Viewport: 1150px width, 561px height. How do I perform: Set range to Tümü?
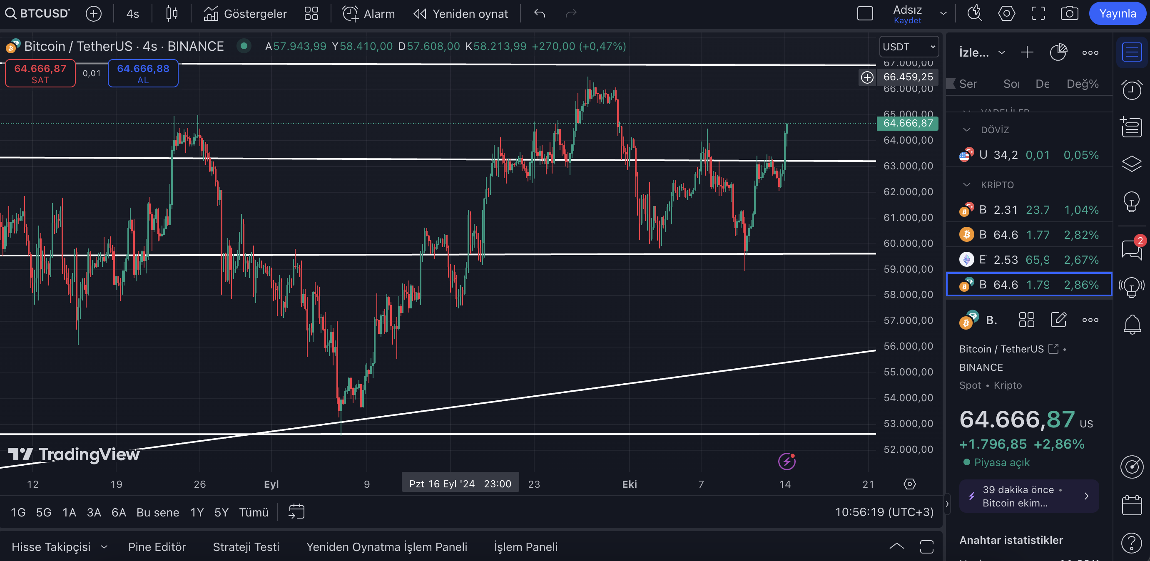pyautogui.click(x=254, y=512)
